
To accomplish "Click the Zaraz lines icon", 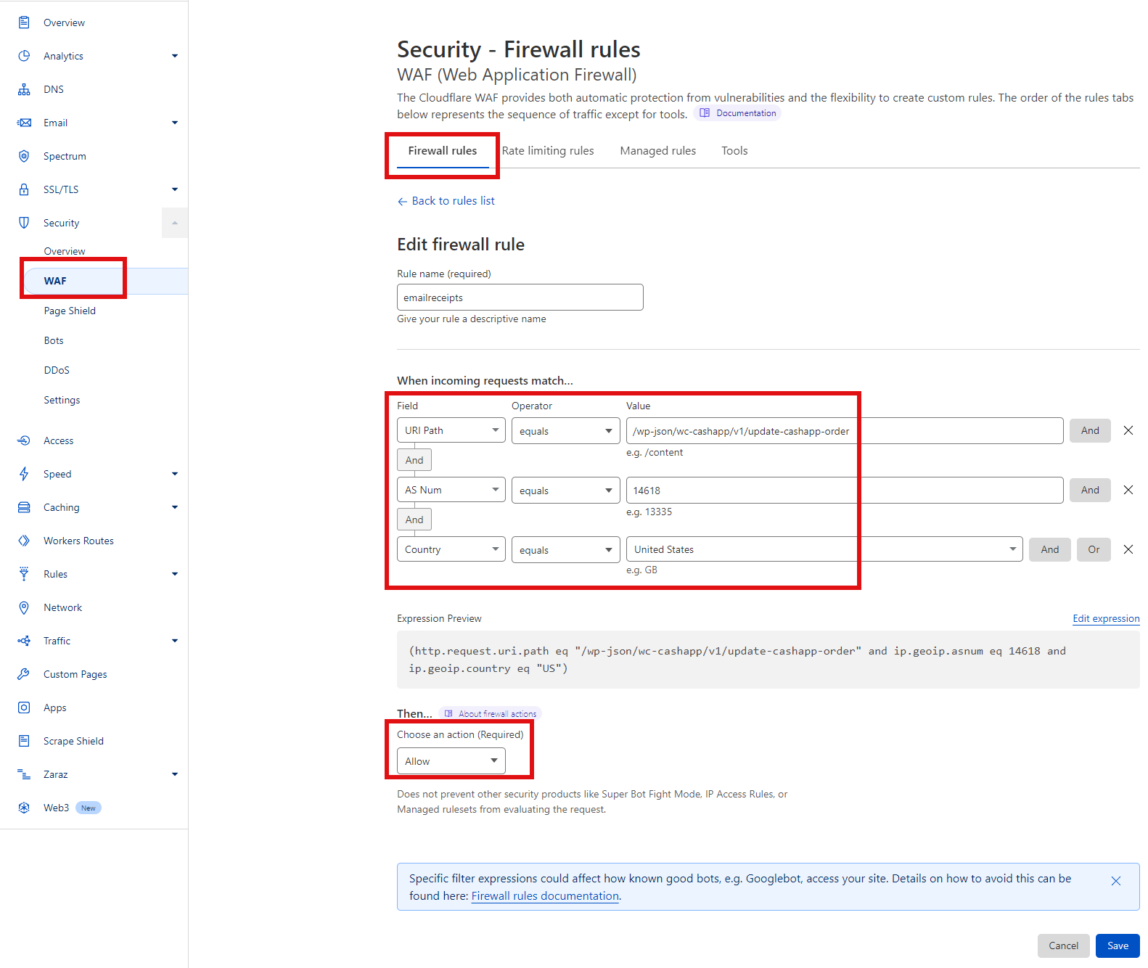I will pos(24,774).
